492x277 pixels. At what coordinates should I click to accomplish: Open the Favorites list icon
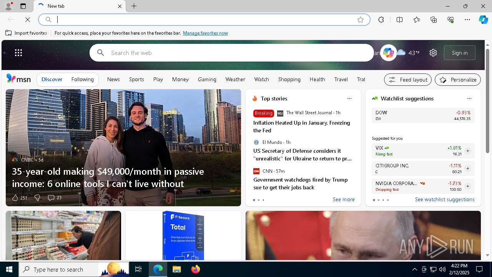(417, 20)
